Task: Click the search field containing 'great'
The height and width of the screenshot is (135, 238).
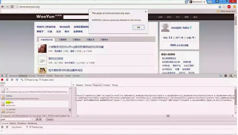Action: coord(18,119)
